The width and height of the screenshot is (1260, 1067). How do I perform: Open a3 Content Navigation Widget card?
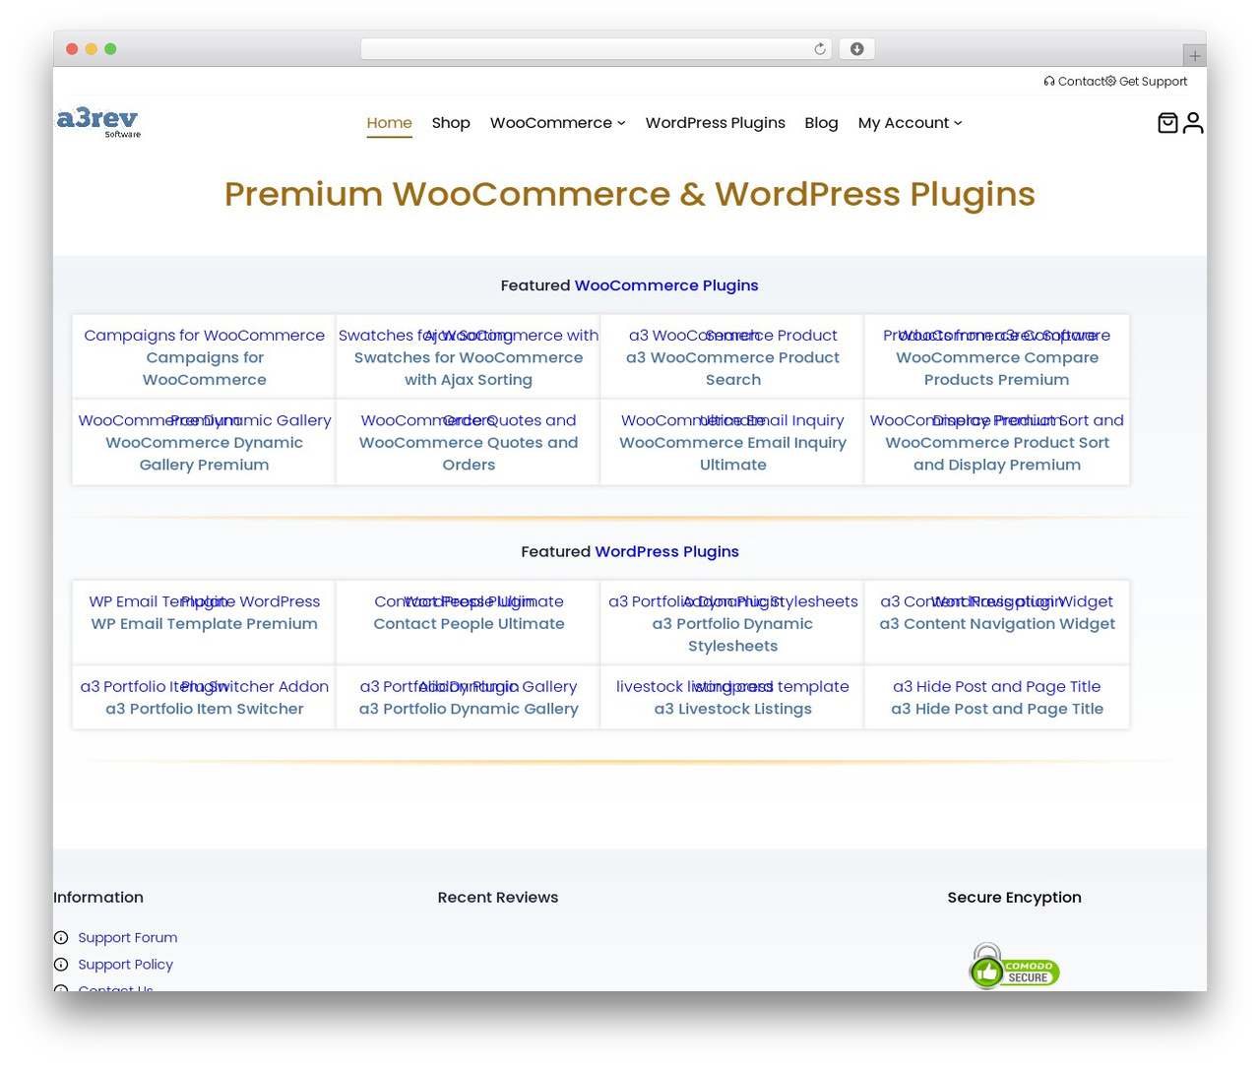click(x=997, y=623)
